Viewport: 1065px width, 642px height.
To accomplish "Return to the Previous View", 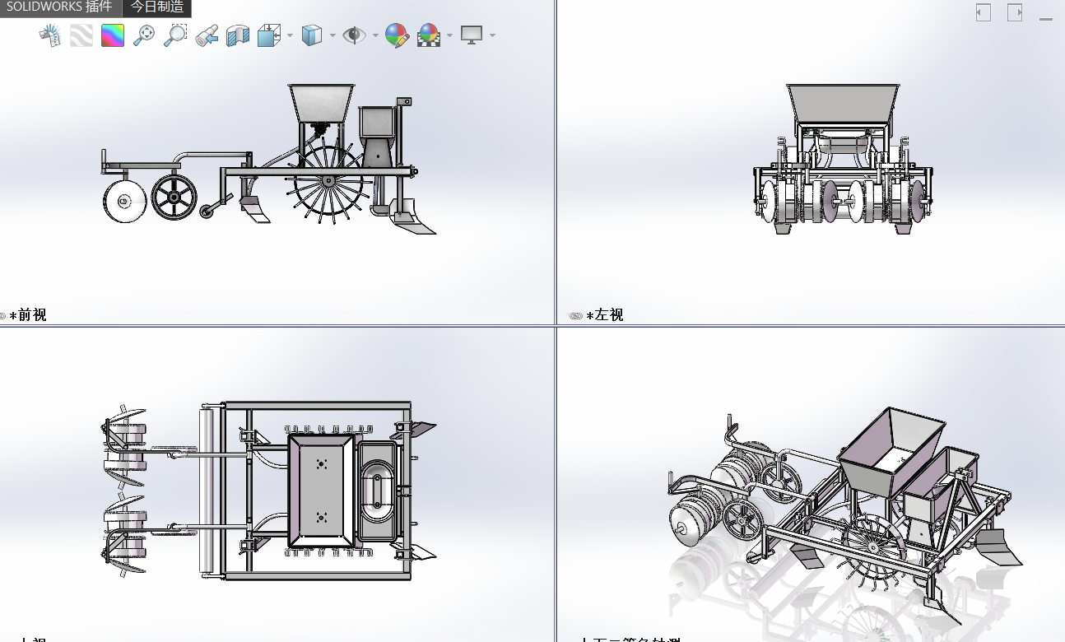I will (x=207, y=35).
